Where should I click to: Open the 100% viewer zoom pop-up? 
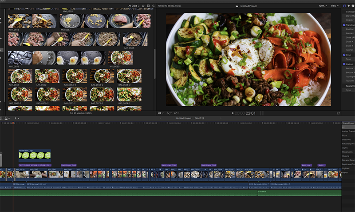(323, 6)
